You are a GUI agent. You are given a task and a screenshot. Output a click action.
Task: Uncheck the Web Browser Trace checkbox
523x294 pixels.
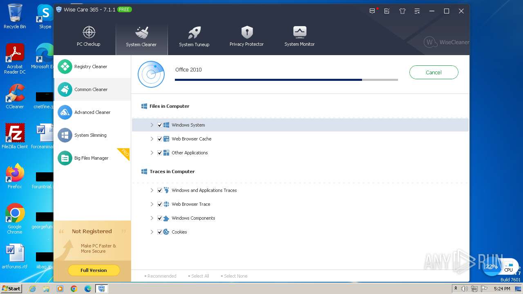pyautogui.click(x=160, y=204)
